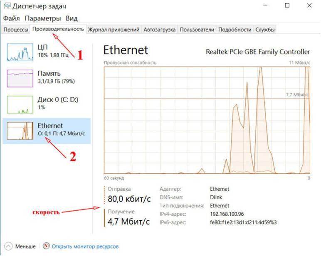The image size is (321, 256).
Task: Click the Resource Monitor icon at bottom
Action: (46, 246)
